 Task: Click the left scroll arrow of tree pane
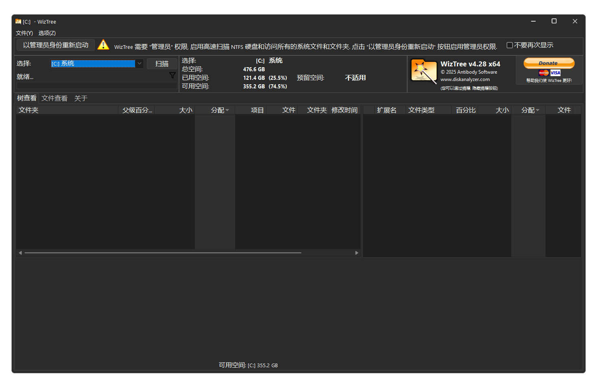[20, 253]
